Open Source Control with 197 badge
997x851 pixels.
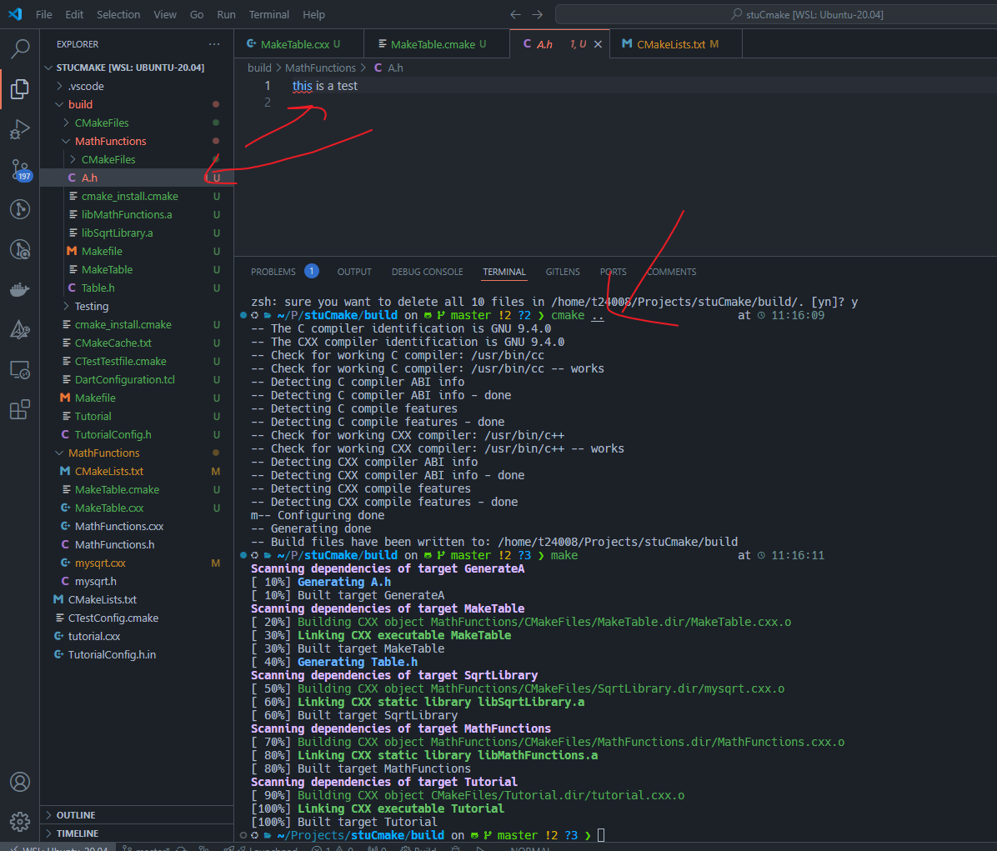pos(20,169)
